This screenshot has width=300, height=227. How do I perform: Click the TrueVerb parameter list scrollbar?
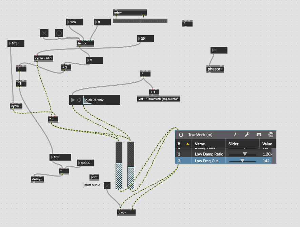pyautogui.click(x=274, y=156)
